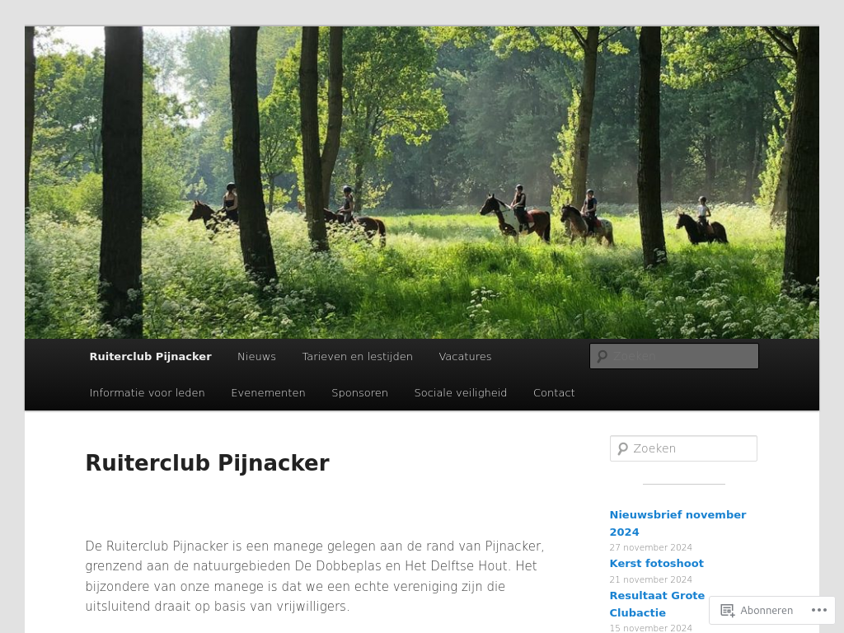Open Sociale veiligheid menu item
The width and height of the screenshot is (844, 633).
pyautogui.click(x=461, y=393)
